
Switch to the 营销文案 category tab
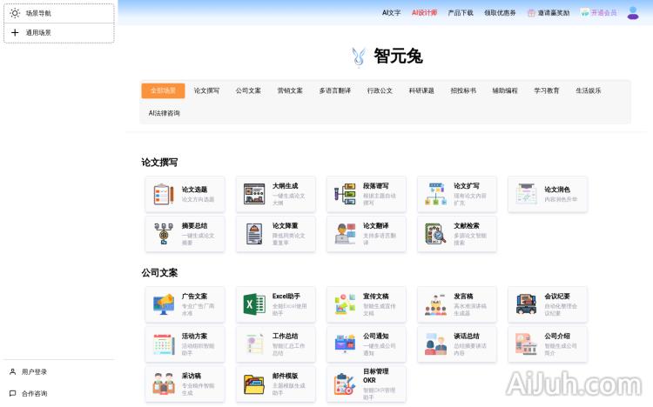(290, 90)
